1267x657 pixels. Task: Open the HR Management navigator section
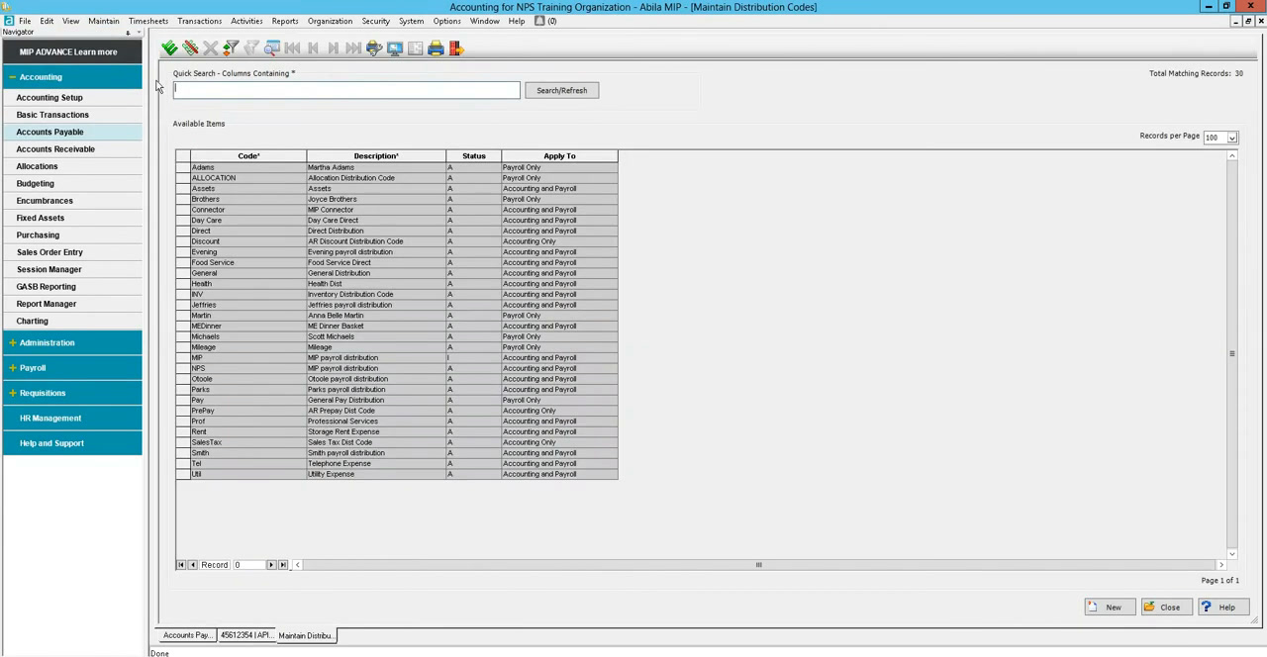click(x=71, y=419)
